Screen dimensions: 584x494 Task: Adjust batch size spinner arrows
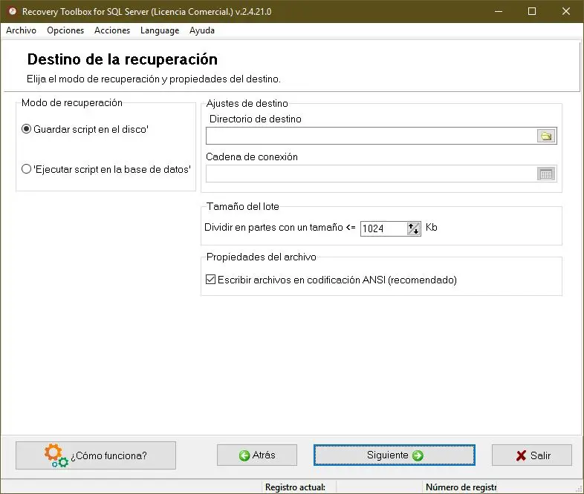(x=413, y=228)
